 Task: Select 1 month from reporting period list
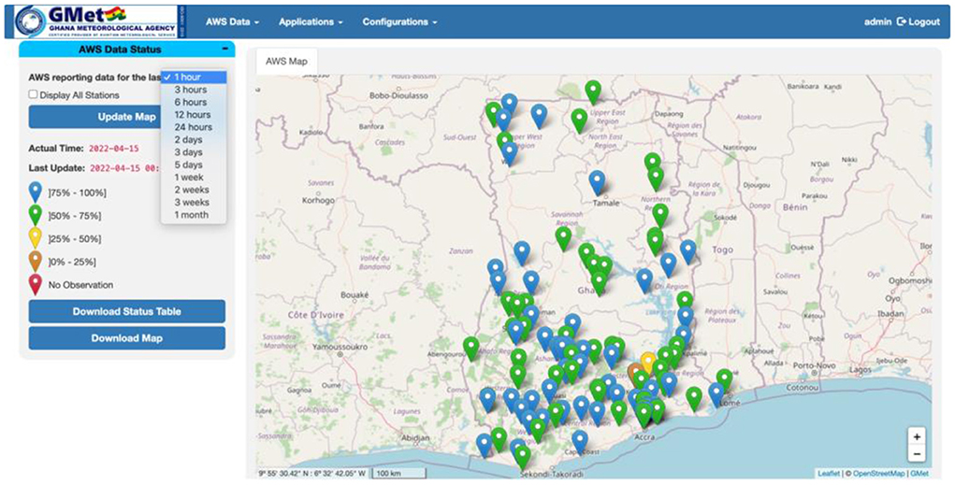[x=194, y=215]
